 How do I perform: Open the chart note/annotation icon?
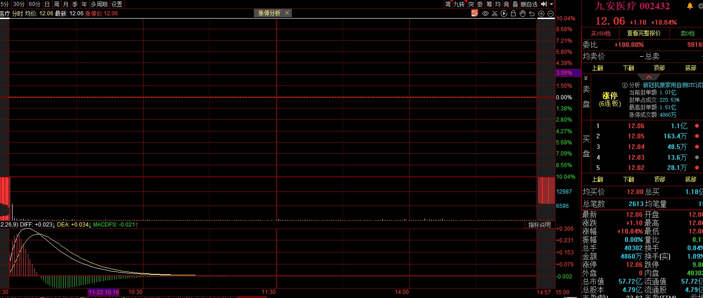pyautogui.click(x=474, y=13)
